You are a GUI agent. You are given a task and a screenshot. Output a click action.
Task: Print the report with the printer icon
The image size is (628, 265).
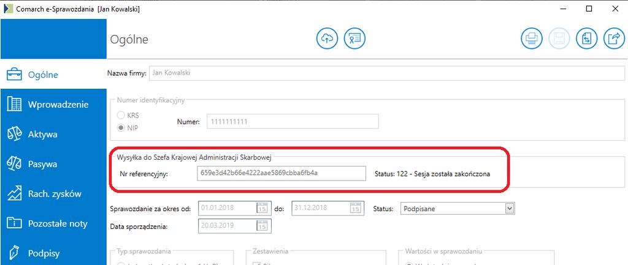click(x=532, y=39)
